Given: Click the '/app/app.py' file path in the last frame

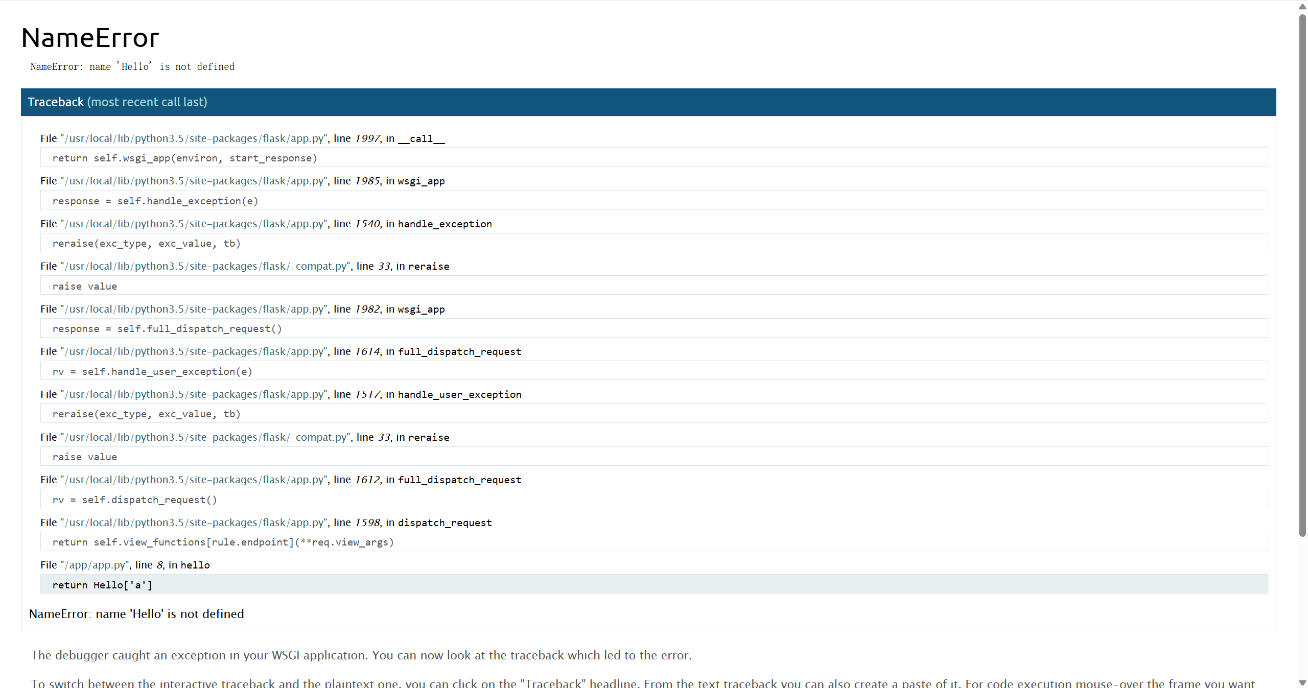Looking at the screenshot, I should coord(96,565).
